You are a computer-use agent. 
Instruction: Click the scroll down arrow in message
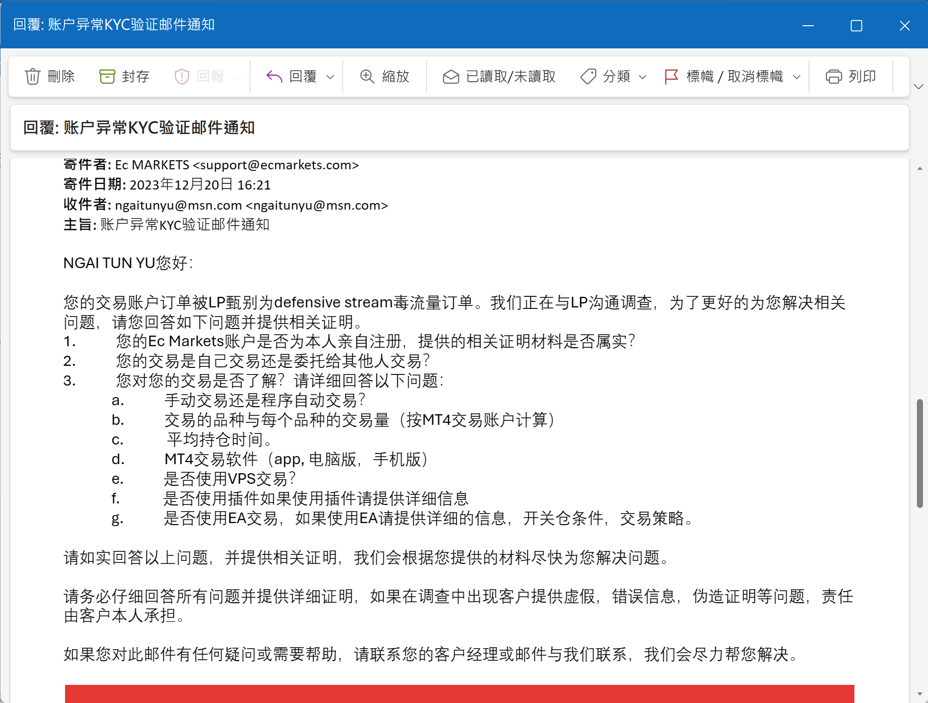click(x=919, y=694)
